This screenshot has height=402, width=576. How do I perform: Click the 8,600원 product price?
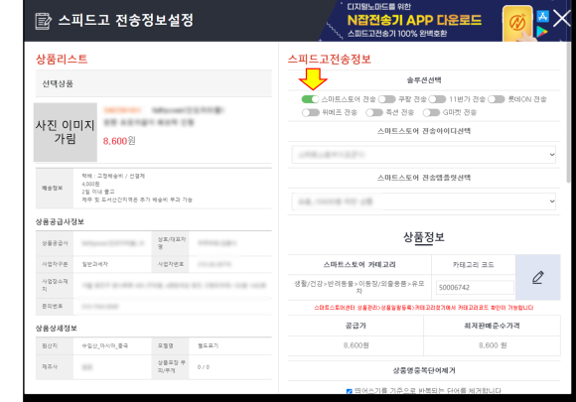[x=119, y=141]
